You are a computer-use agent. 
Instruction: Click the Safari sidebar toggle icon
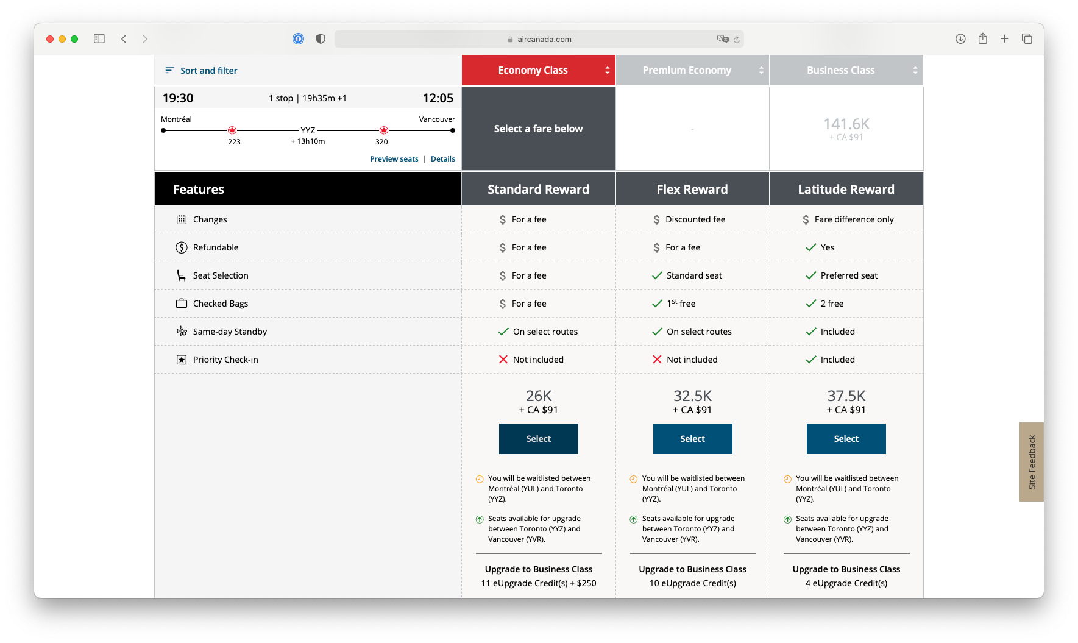pyautogui.click(x=99, y=39)
